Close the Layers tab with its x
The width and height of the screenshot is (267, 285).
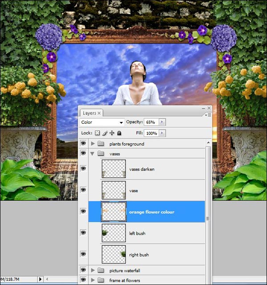99,113
